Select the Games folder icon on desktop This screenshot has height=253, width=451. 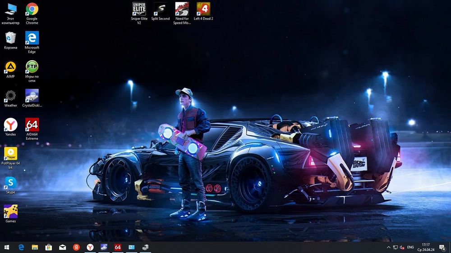tap(11, 214)
